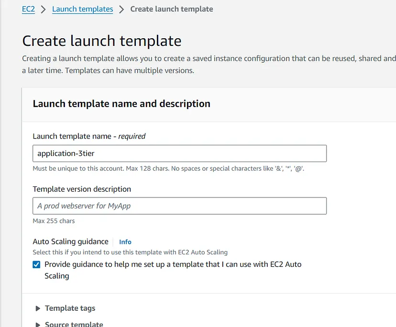Open Info link for Auto Scaling guidance
396x327 pixels.
[x=125, y=242]
